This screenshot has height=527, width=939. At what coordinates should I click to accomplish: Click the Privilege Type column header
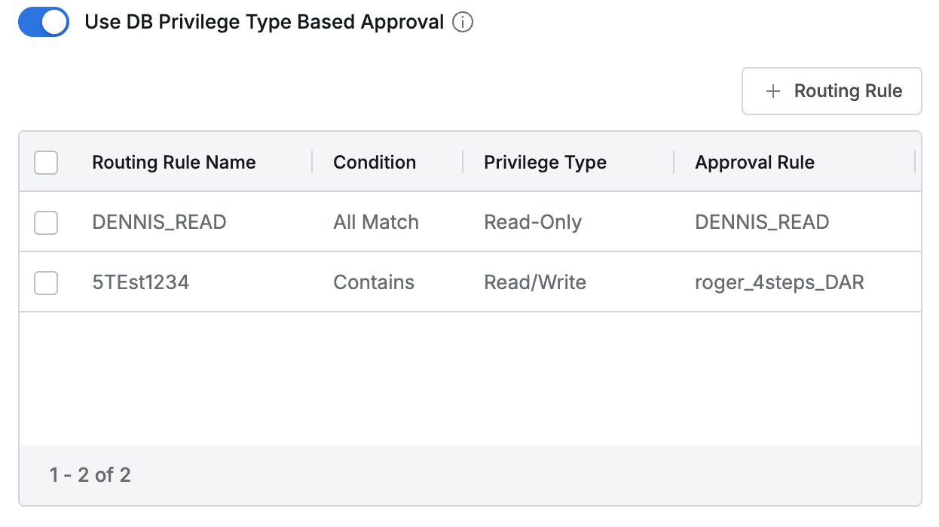(545, 162)
